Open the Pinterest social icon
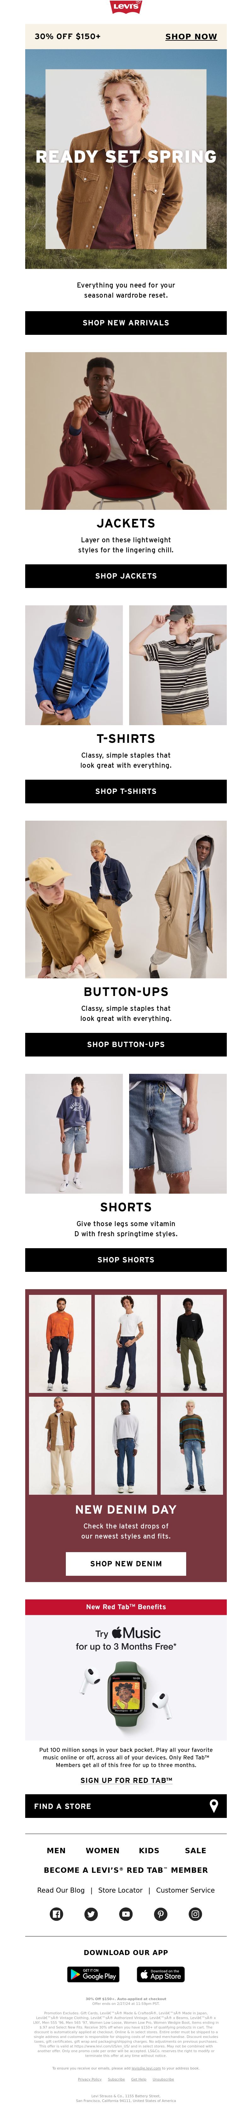The height and width of the screenshot is (2119, 252). point(161,1913)
